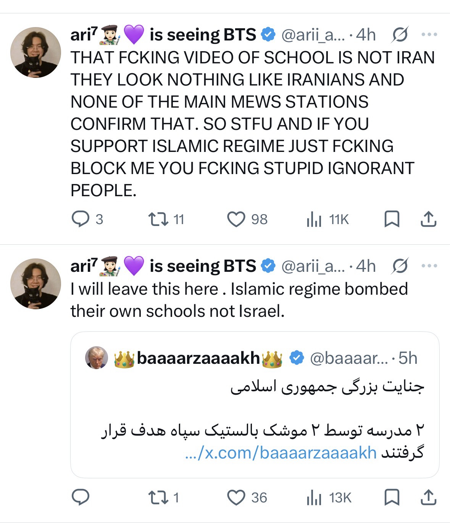Reply to the all-caps school video tweet

(80, 219)
